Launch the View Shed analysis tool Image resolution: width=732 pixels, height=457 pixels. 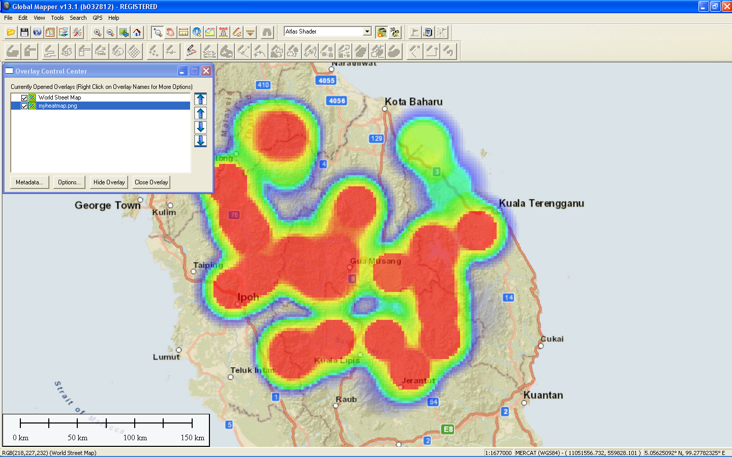pyautogui.click(x=223, y=31)
